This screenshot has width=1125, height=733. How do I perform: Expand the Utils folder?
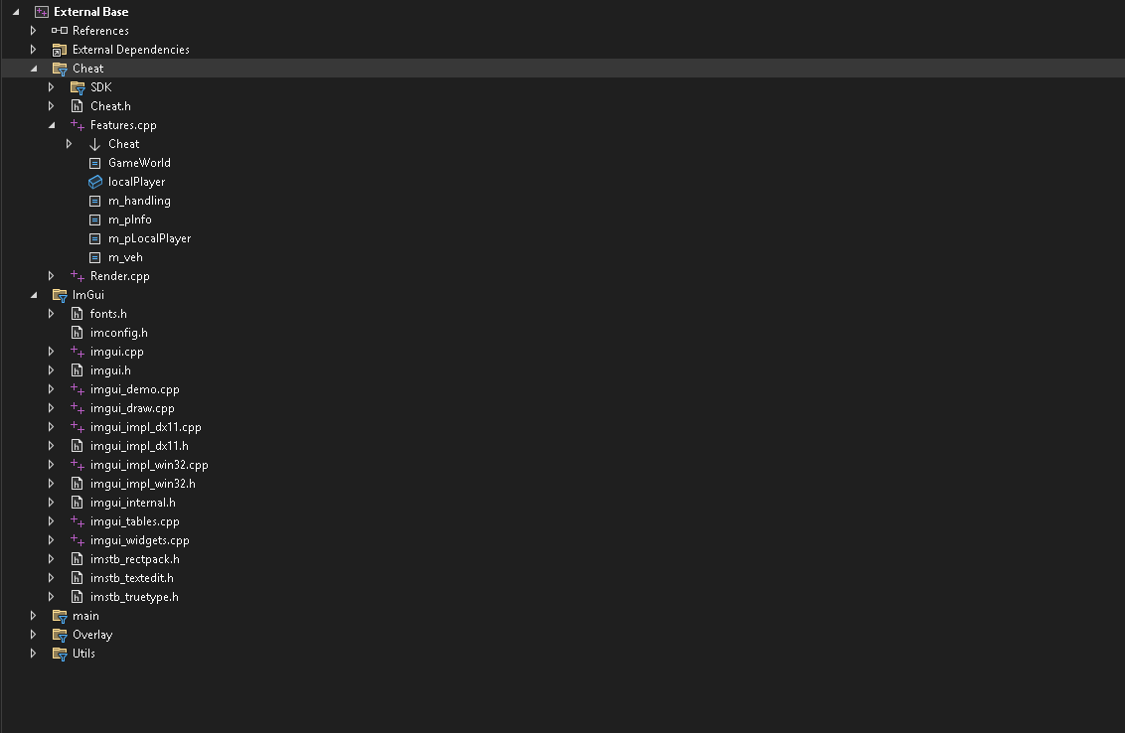tap(34, 654)
